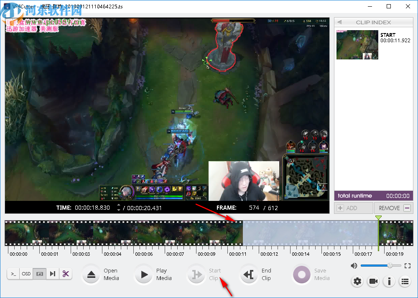Click the green timeline position marker
This screenshot has height=298, width=418.
378,233
